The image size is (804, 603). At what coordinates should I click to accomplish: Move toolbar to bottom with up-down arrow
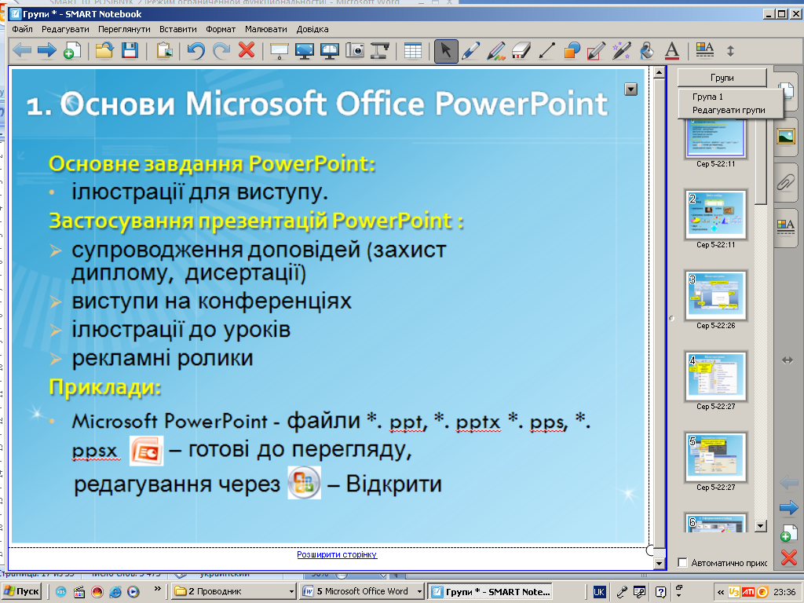[x=731, y=51]
